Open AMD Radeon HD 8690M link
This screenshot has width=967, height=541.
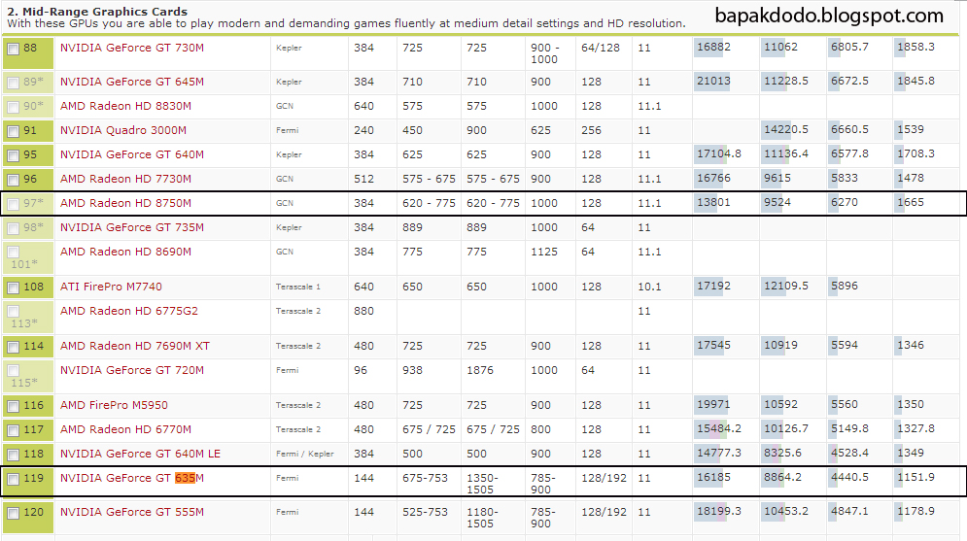125,252
